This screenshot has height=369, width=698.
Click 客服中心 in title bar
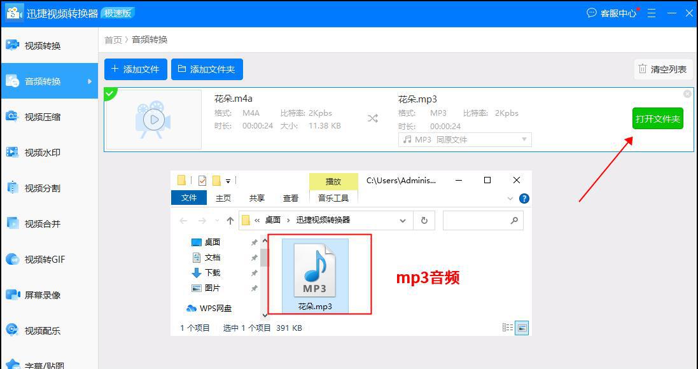point(612,13)
